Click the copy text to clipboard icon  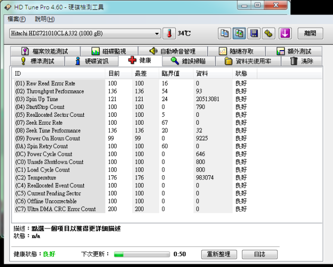pos(224,33)
